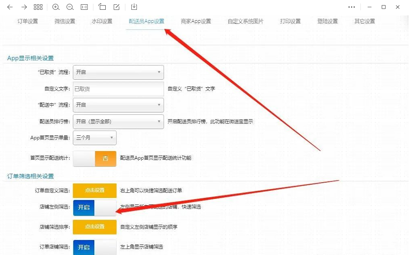Open the thumbnail grid view
The height and width of the screenshot is (255, 409).
38,7
